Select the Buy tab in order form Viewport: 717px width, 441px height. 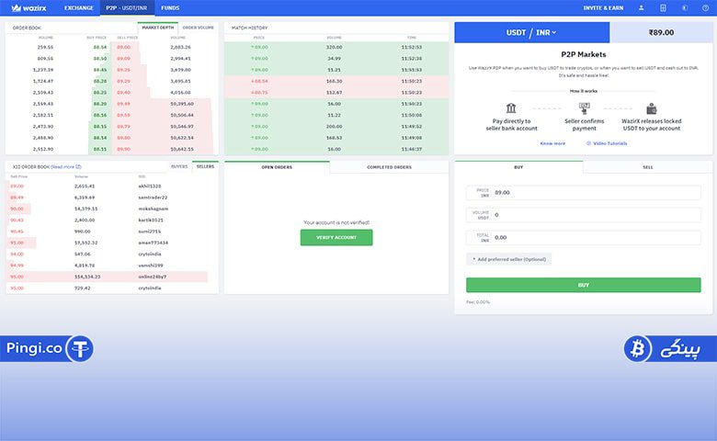518,167
